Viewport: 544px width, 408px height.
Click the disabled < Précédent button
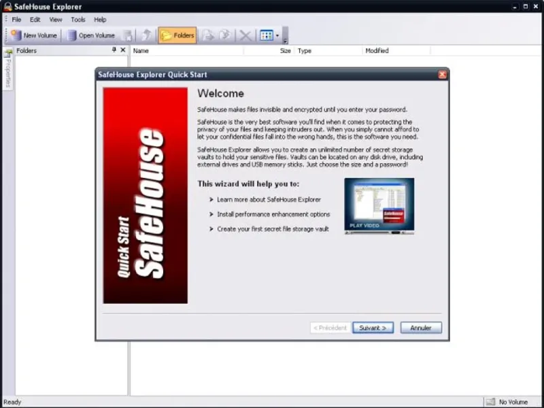[330, 328]
